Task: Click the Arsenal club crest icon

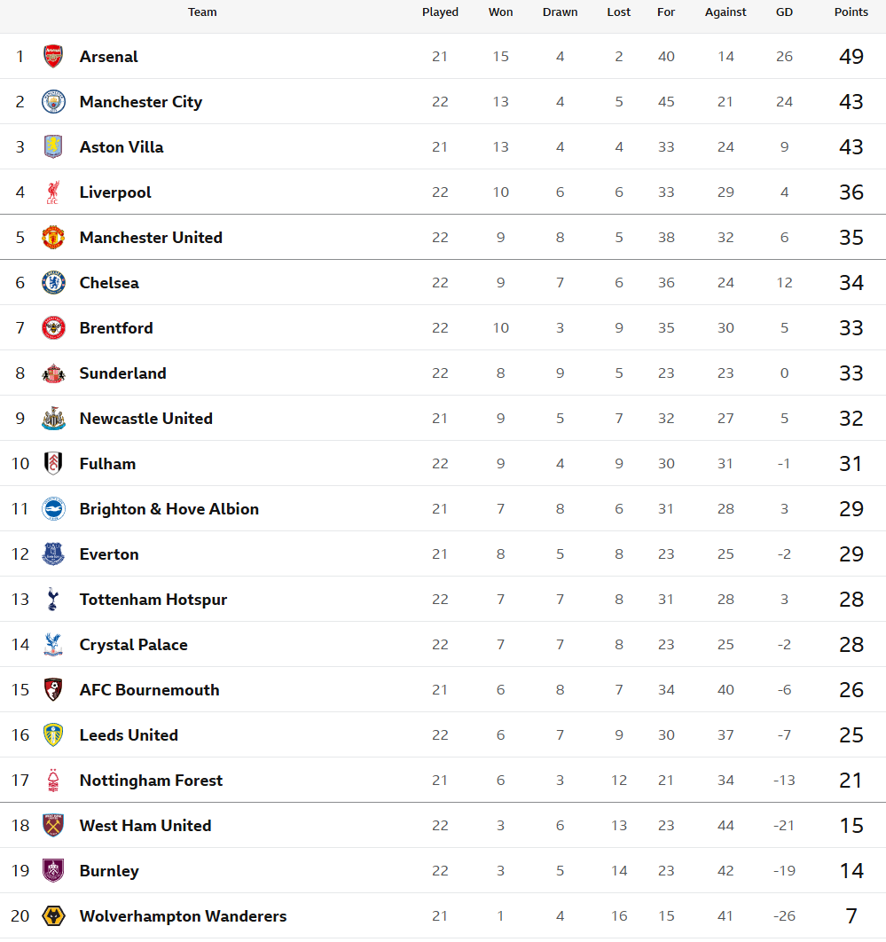Action: tap(53, 57)
